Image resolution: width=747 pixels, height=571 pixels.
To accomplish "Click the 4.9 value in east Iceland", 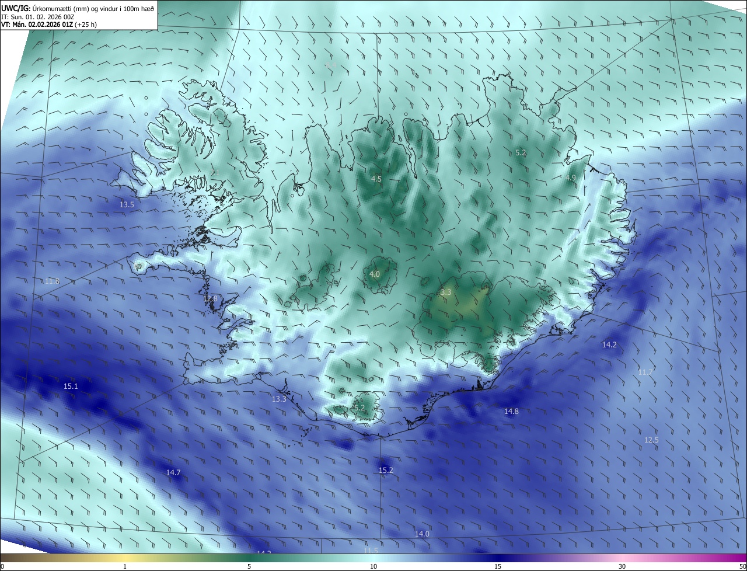I will 571,177.
